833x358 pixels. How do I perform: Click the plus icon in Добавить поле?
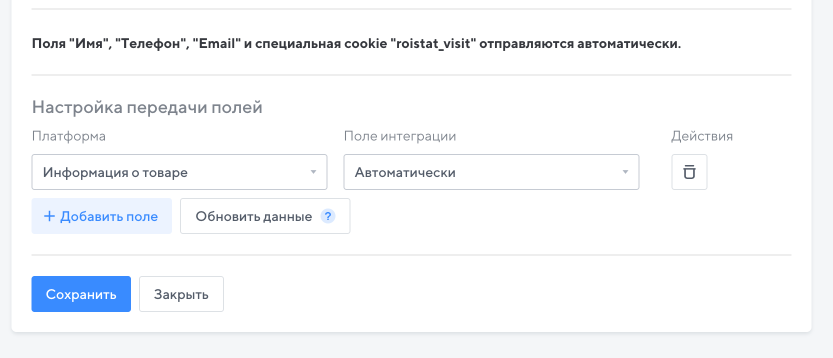[49, 216]
